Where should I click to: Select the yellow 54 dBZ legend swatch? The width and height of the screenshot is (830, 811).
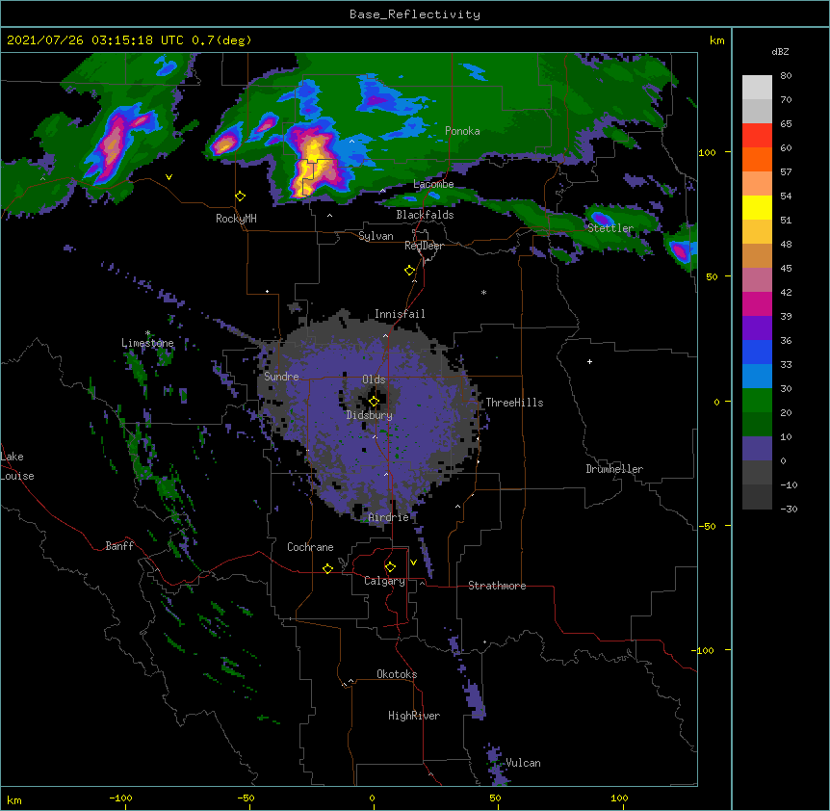[757, 207]
